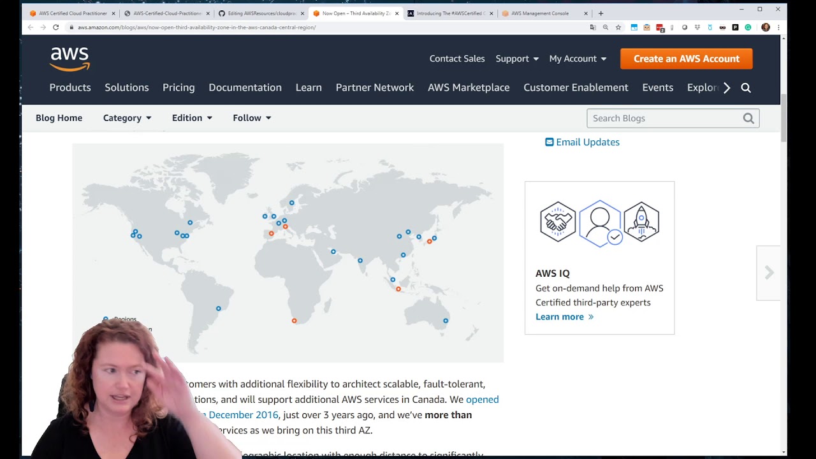The width and height of the screenshot is (816, 459).
Task: Close the AWS Certified Cloud Practitioner tab
Action: (113, 13)
